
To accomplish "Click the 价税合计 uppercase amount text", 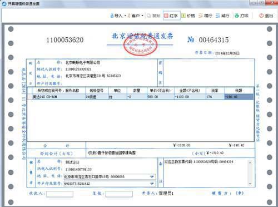I will pyautogui.click(x=112, y=153).
